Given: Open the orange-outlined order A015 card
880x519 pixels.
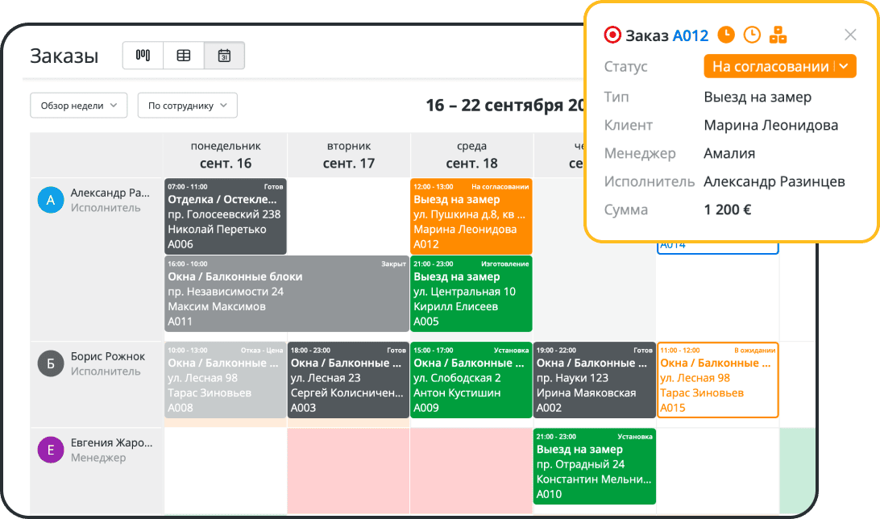Looking at the screenshot, I should pos(718,380).
